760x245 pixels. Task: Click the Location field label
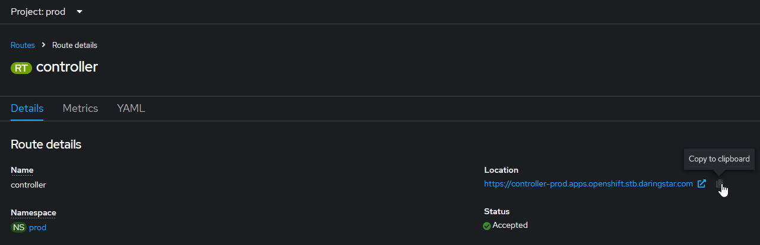(501, 170)
